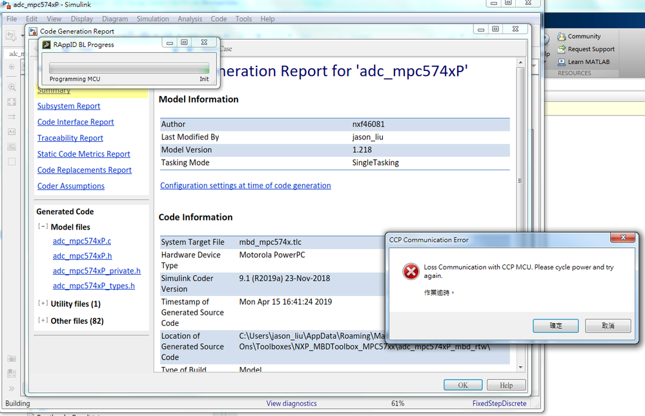
Task: Click the back navigation arrow icon in Simulink
Action: click(12, 66)
